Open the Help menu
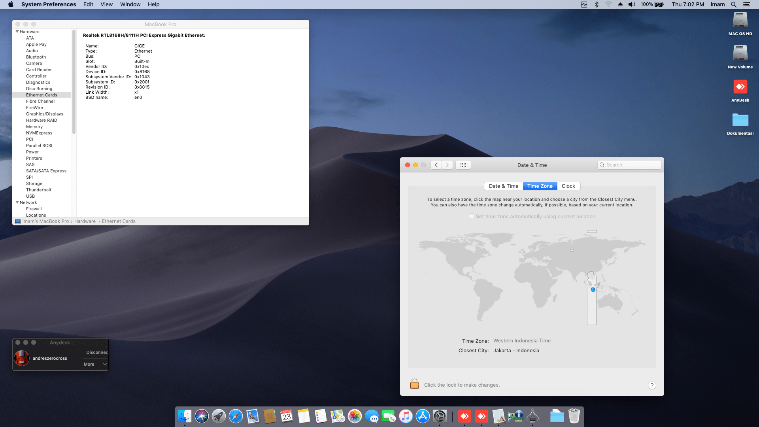Viewport: 759px width, 427px height. (153, 4)
